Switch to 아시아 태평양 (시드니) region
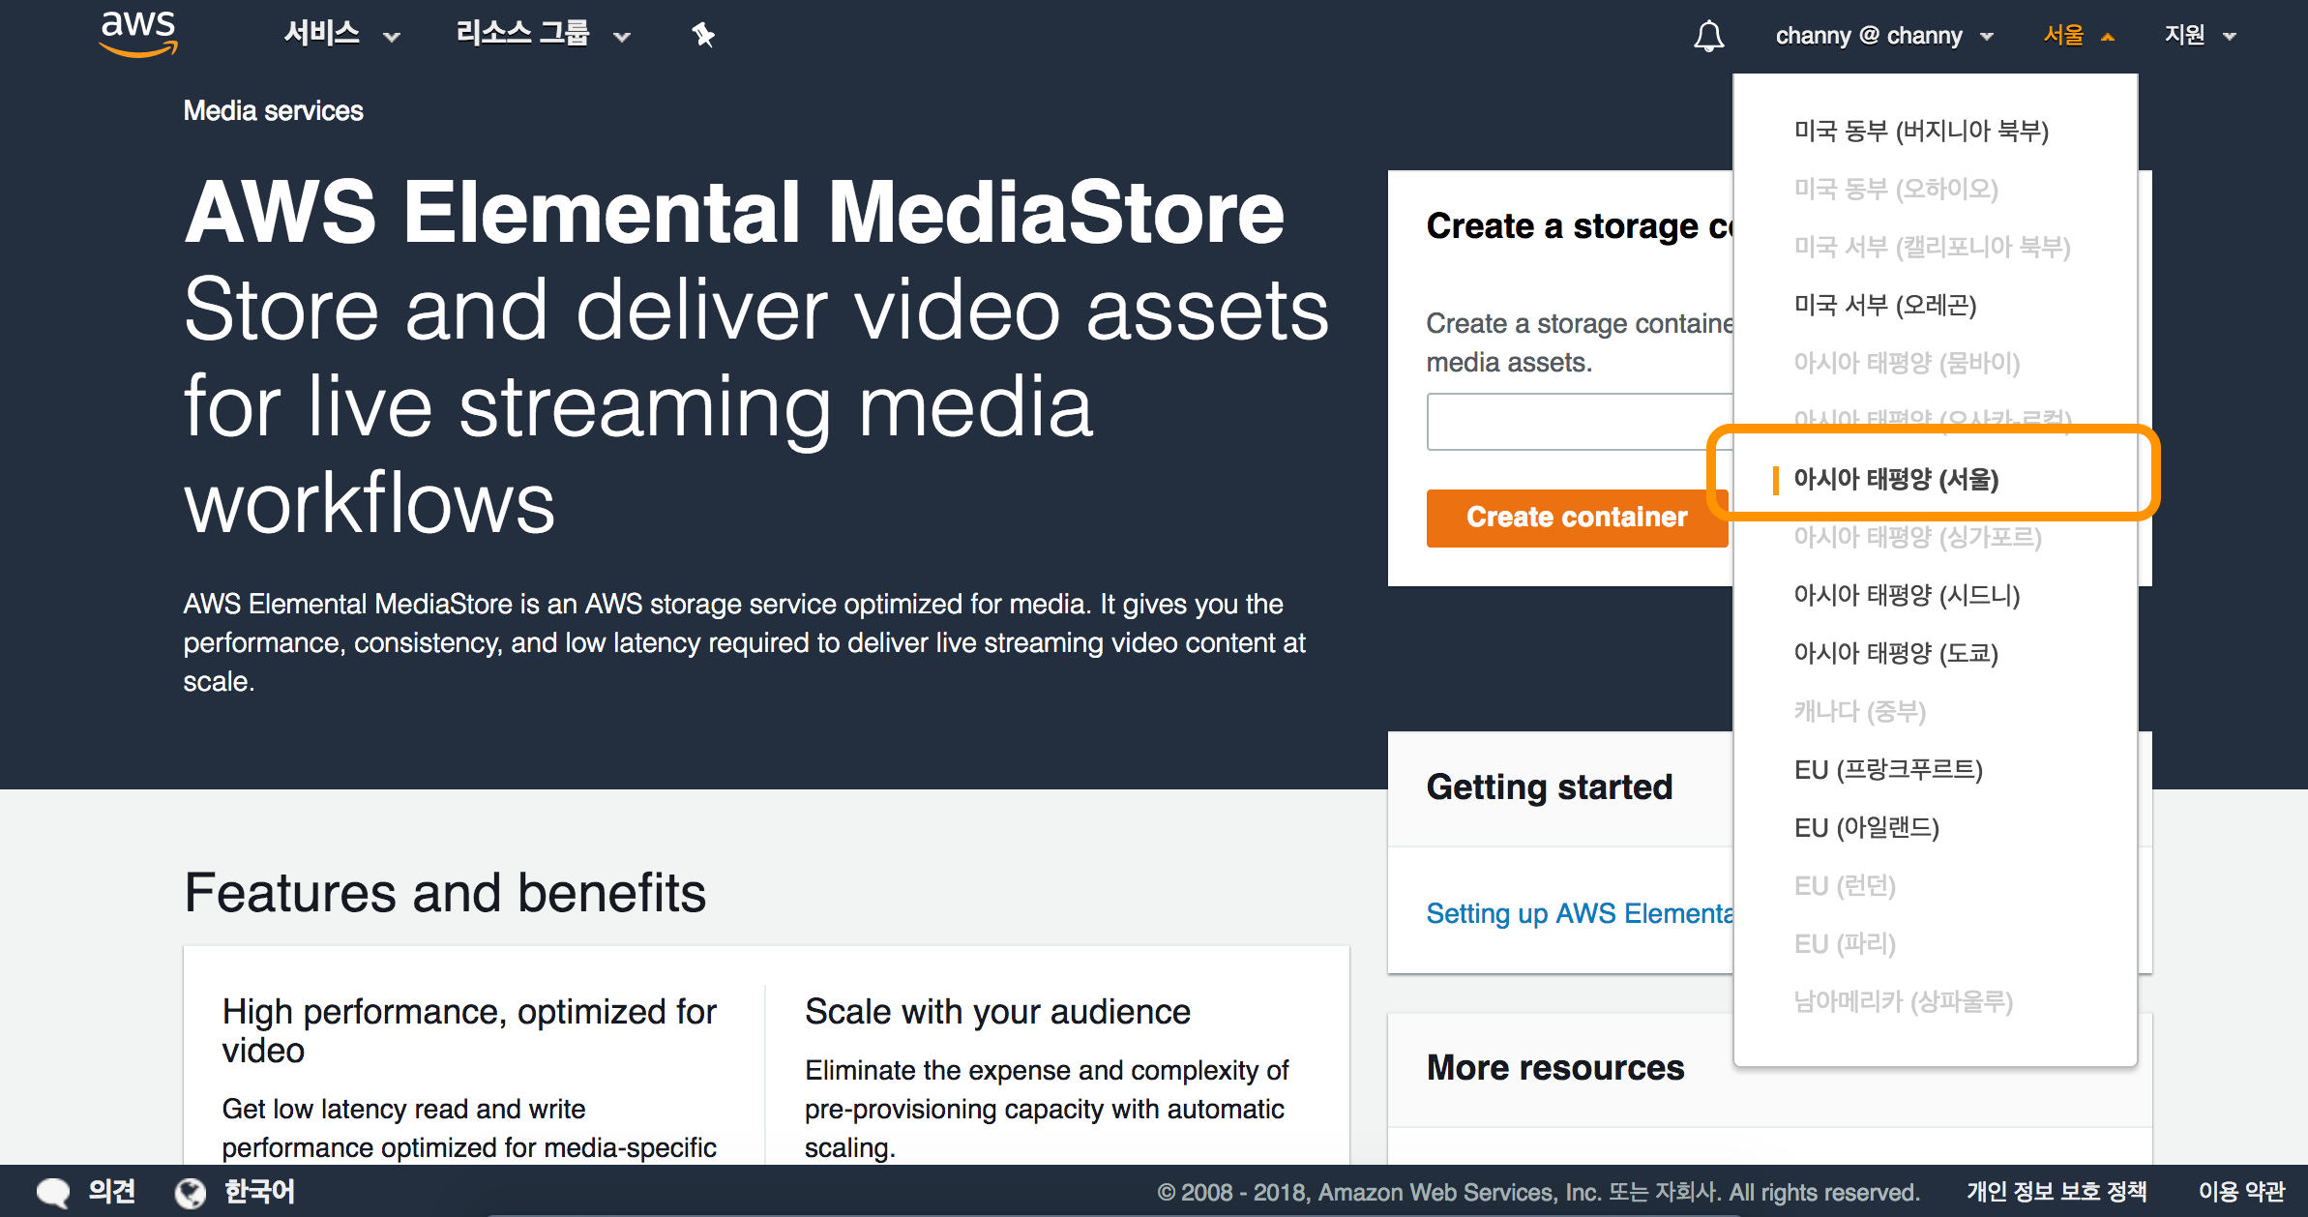 point(1907,595)
